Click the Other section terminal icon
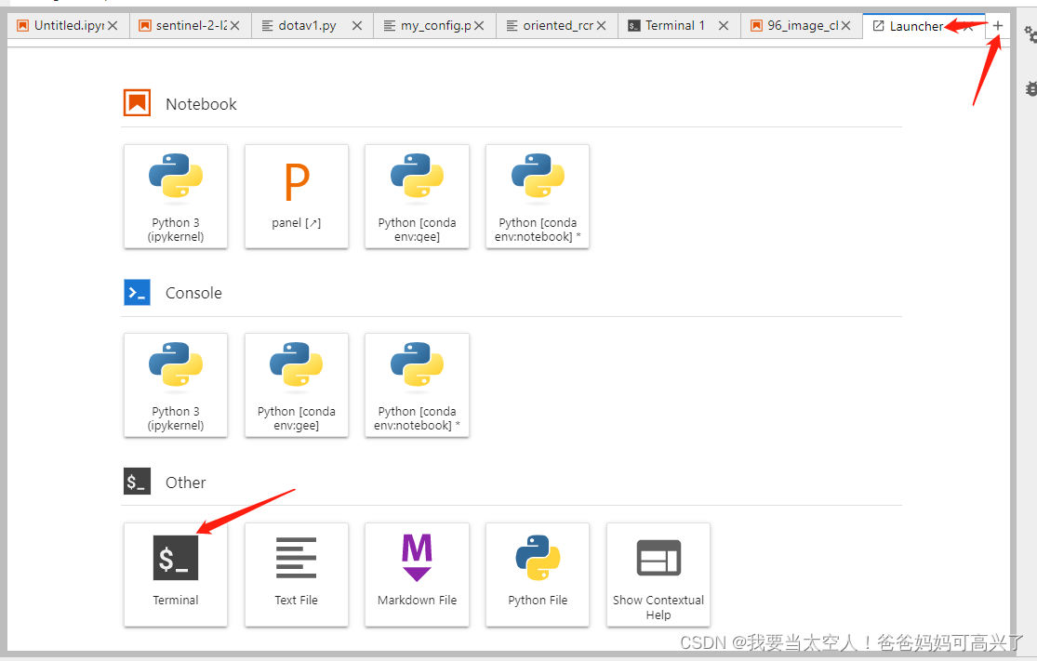The height and width of the screenshot is (661, 1037). 137,482
